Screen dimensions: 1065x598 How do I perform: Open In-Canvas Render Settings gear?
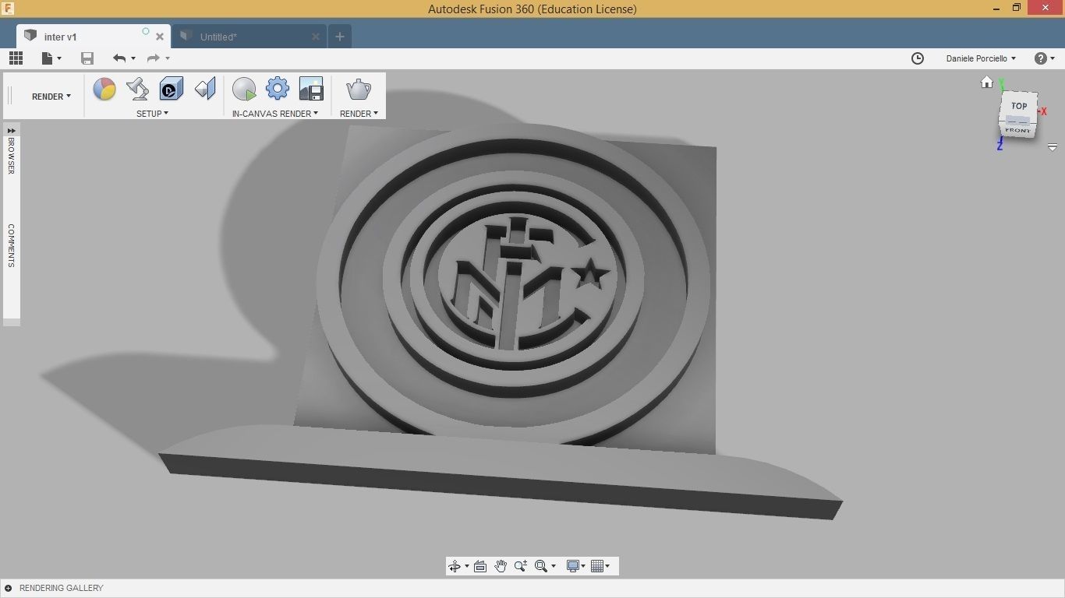[x=278, y=89]
